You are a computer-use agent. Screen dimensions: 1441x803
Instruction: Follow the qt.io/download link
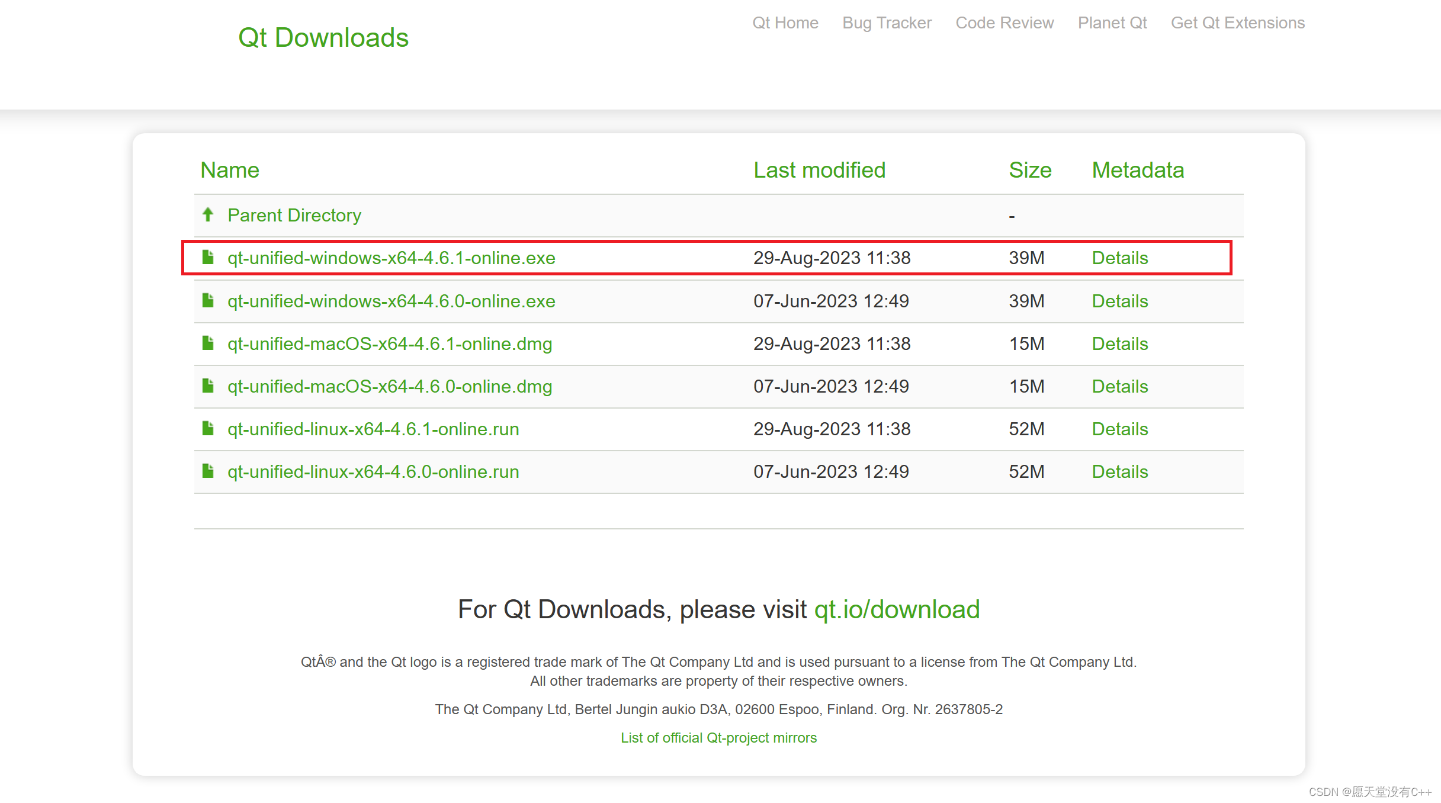tap(897, 610)
